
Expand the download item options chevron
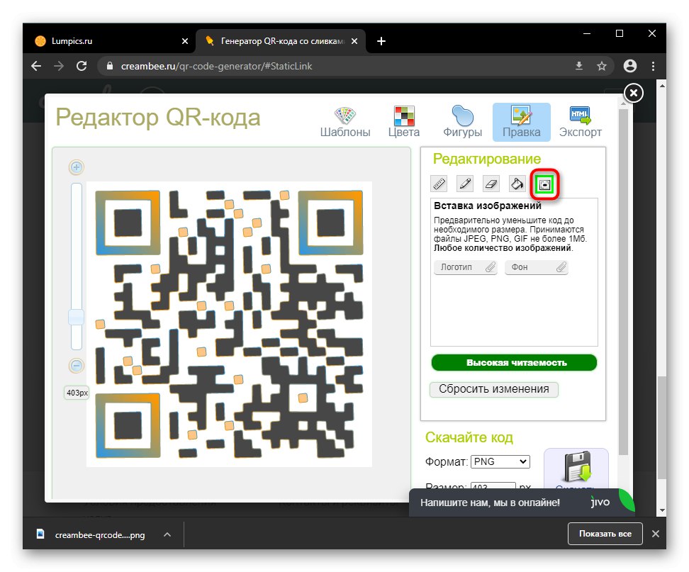point(167,534)
